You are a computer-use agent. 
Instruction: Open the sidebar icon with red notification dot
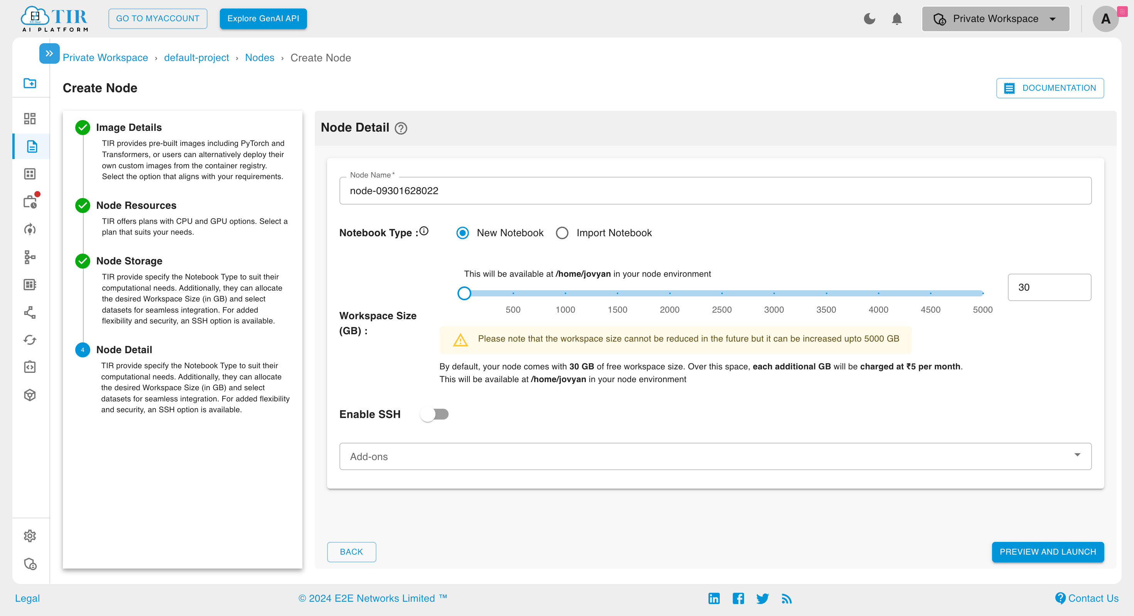30,201
